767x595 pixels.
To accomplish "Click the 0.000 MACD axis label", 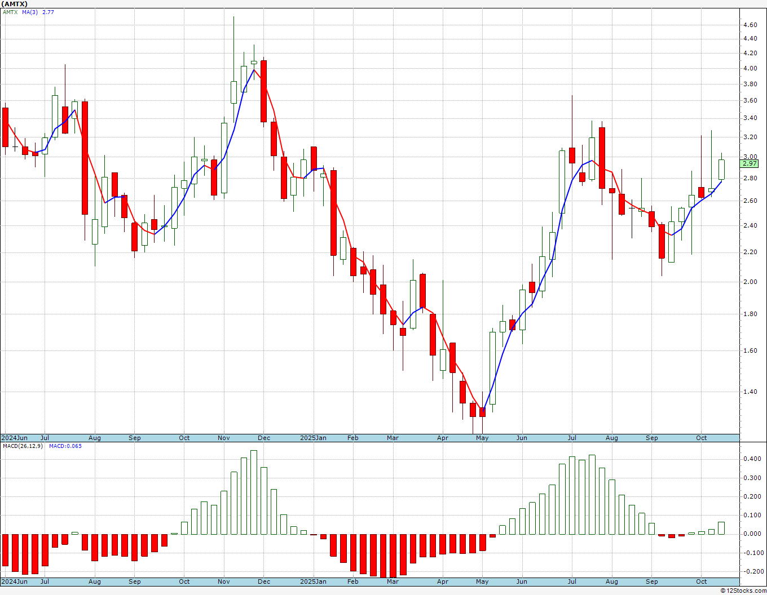I will [752, 534].
